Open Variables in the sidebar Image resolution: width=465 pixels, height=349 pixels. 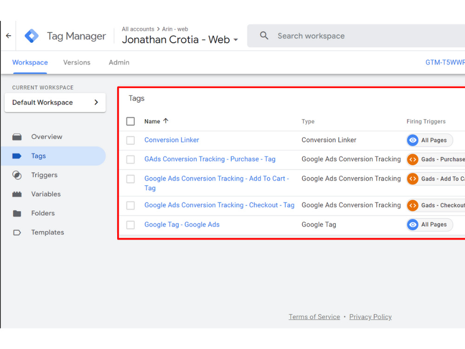pos(46,194)
